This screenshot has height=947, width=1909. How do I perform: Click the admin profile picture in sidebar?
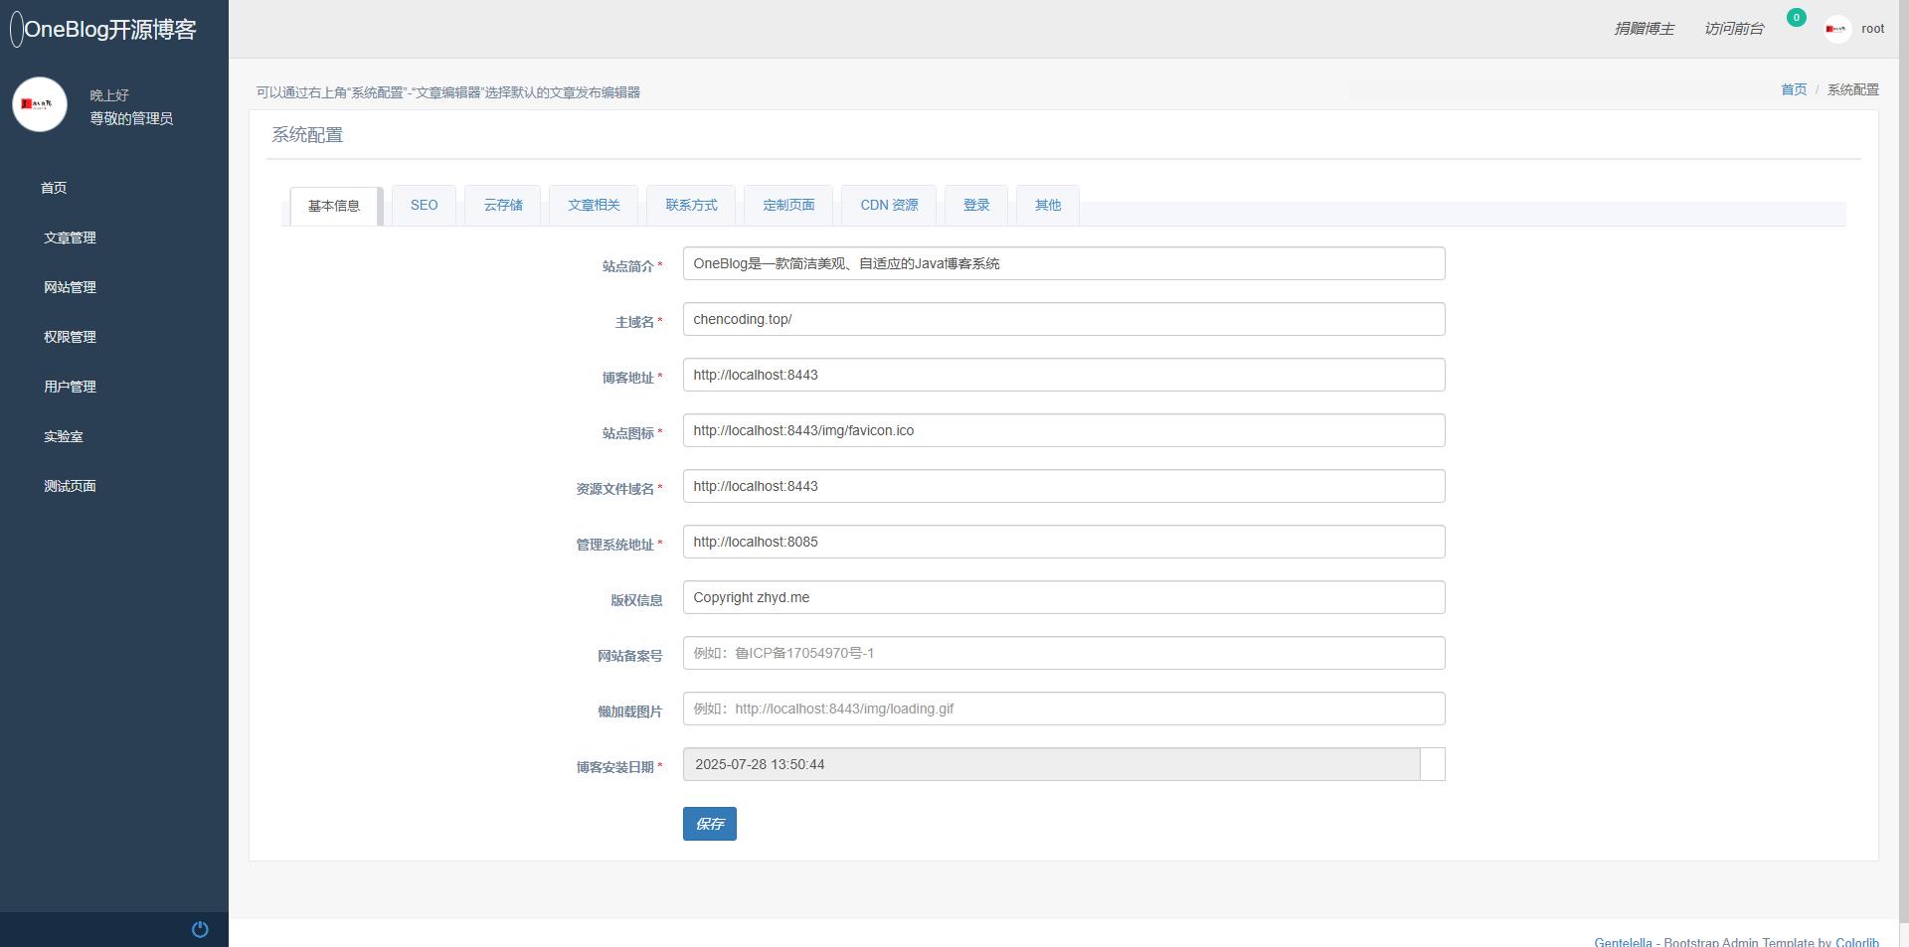[x=40, y=104]
